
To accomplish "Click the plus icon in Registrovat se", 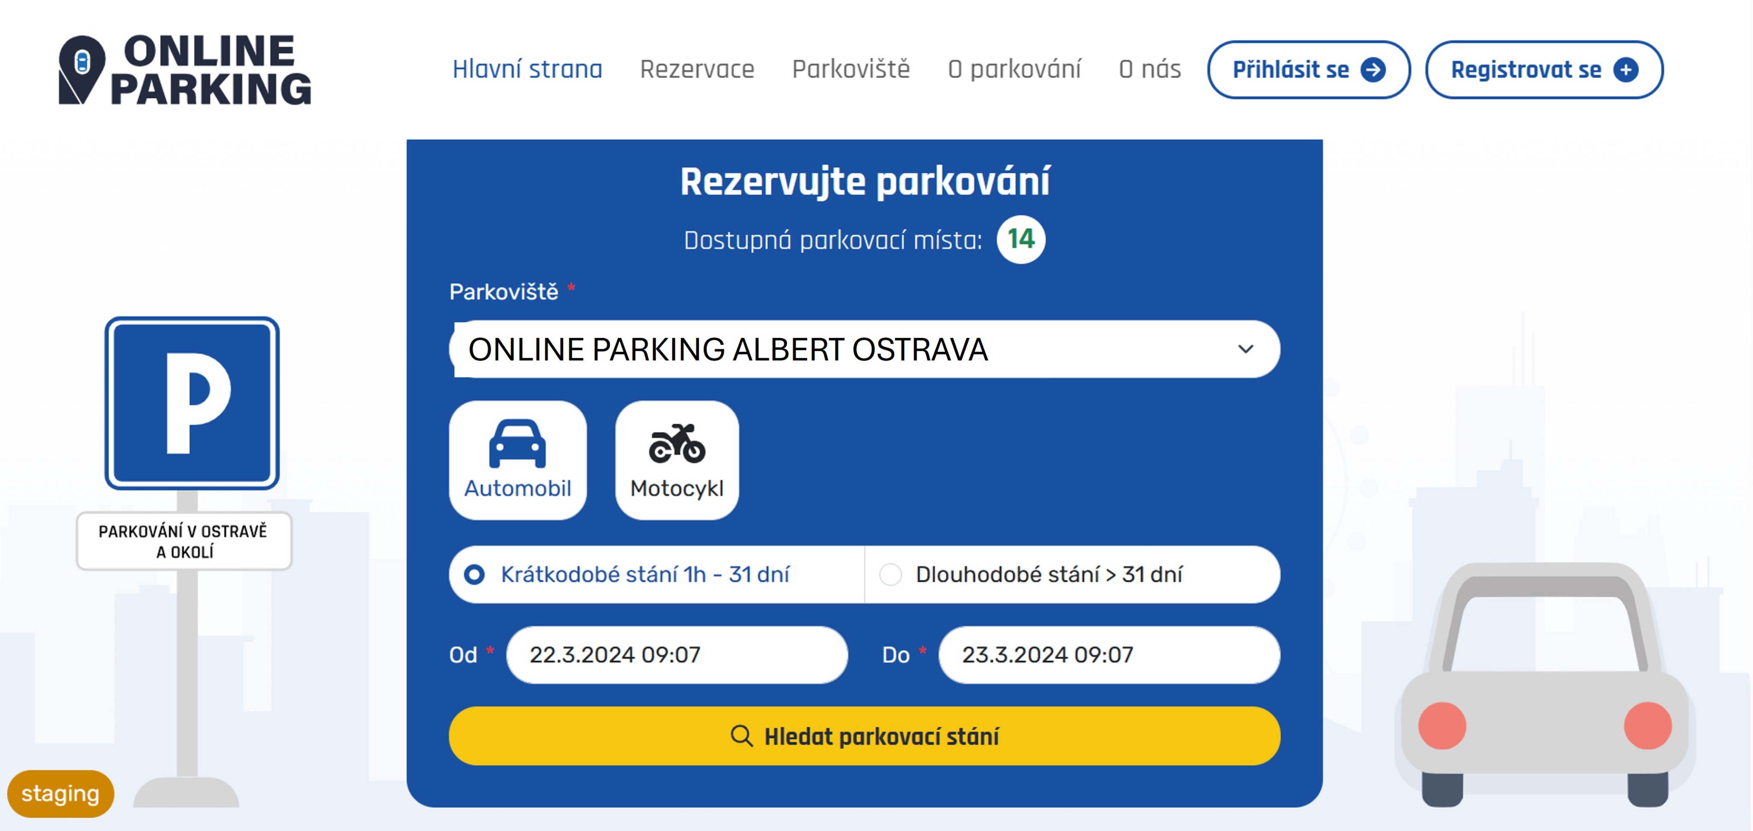I will pyautogui.click(x=1626, y=69).
